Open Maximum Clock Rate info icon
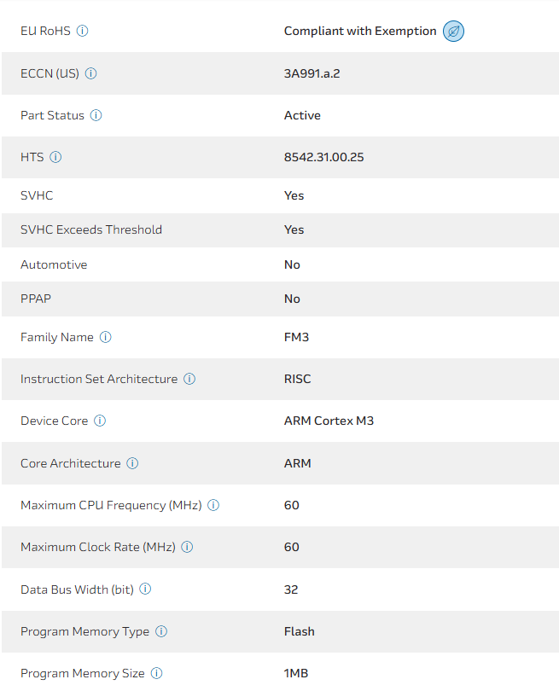Screen dimensions: 559x691 pos(187,547)
